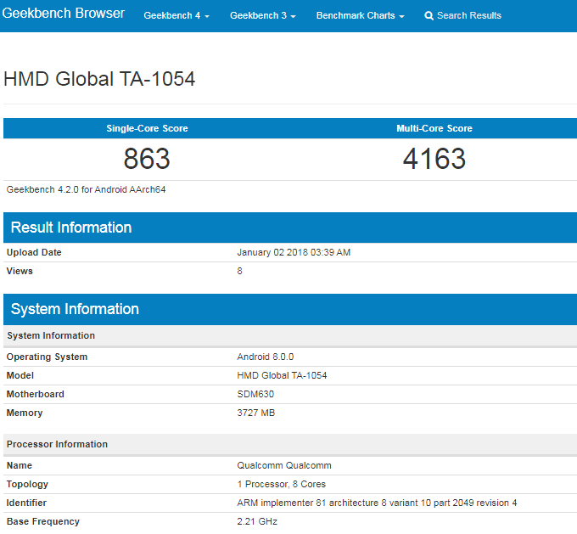The image size is (577, 534).
Task: Click the blue System Information section header
Action: [290, 309]
